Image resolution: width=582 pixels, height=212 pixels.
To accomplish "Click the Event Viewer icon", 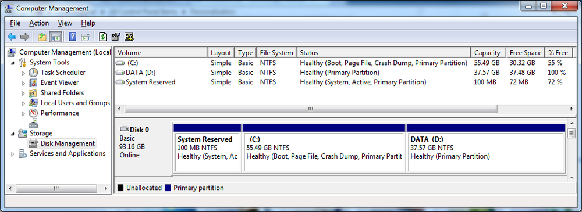I will click(x=33, y=82).
